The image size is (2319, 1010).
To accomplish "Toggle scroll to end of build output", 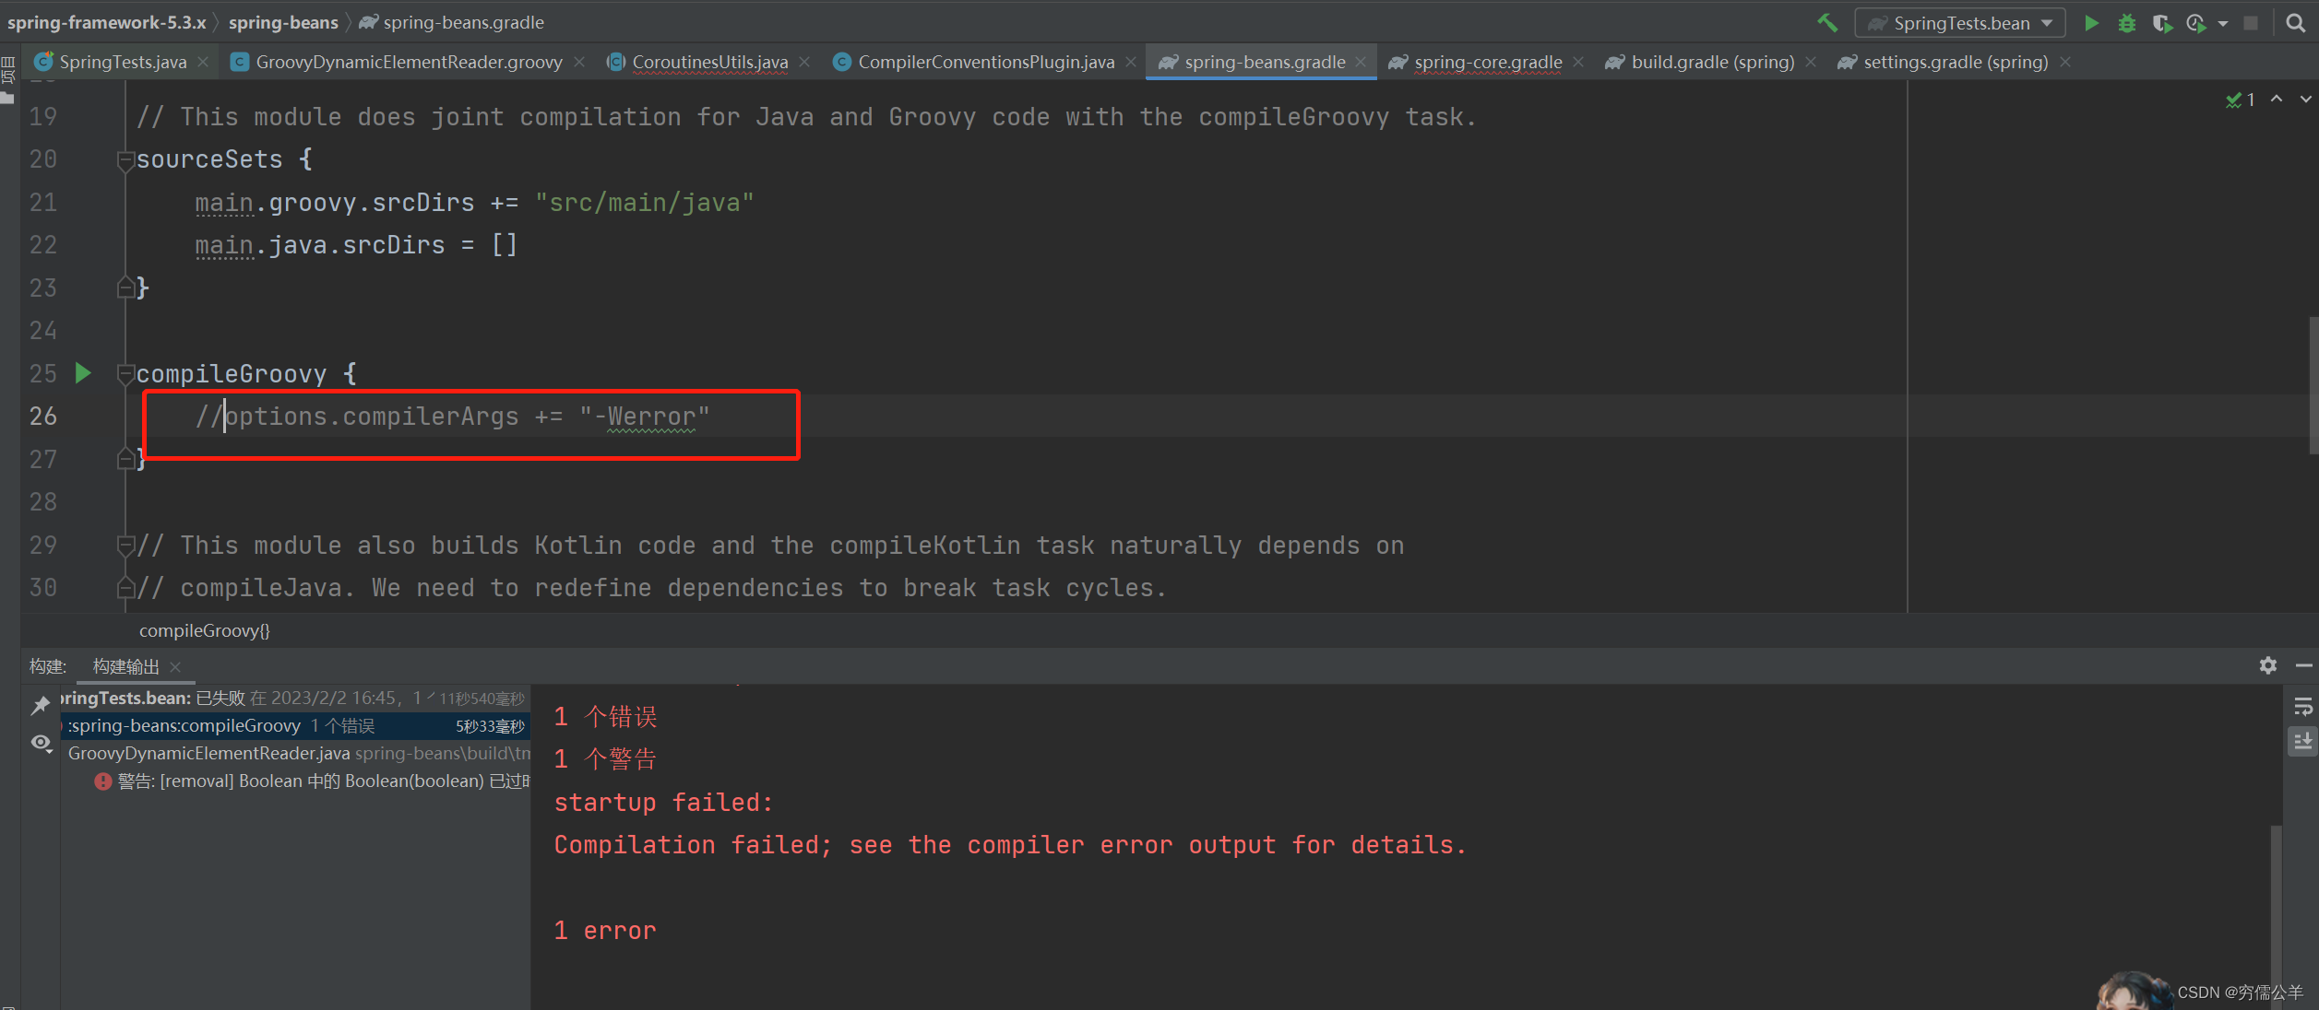I will point(2302,742).
